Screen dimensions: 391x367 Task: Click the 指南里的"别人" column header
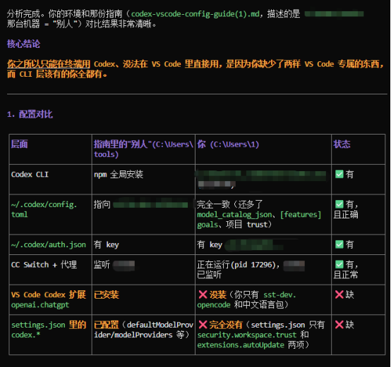tap(143, 149)
